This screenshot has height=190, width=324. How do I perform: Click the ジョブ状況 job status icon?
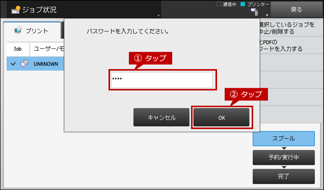(x=16, y=10)
